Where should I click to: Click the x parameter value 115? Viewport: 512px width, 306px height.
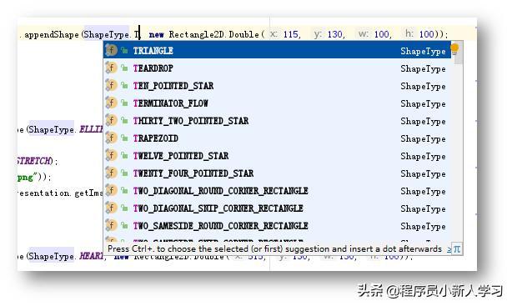coord(291,34)
